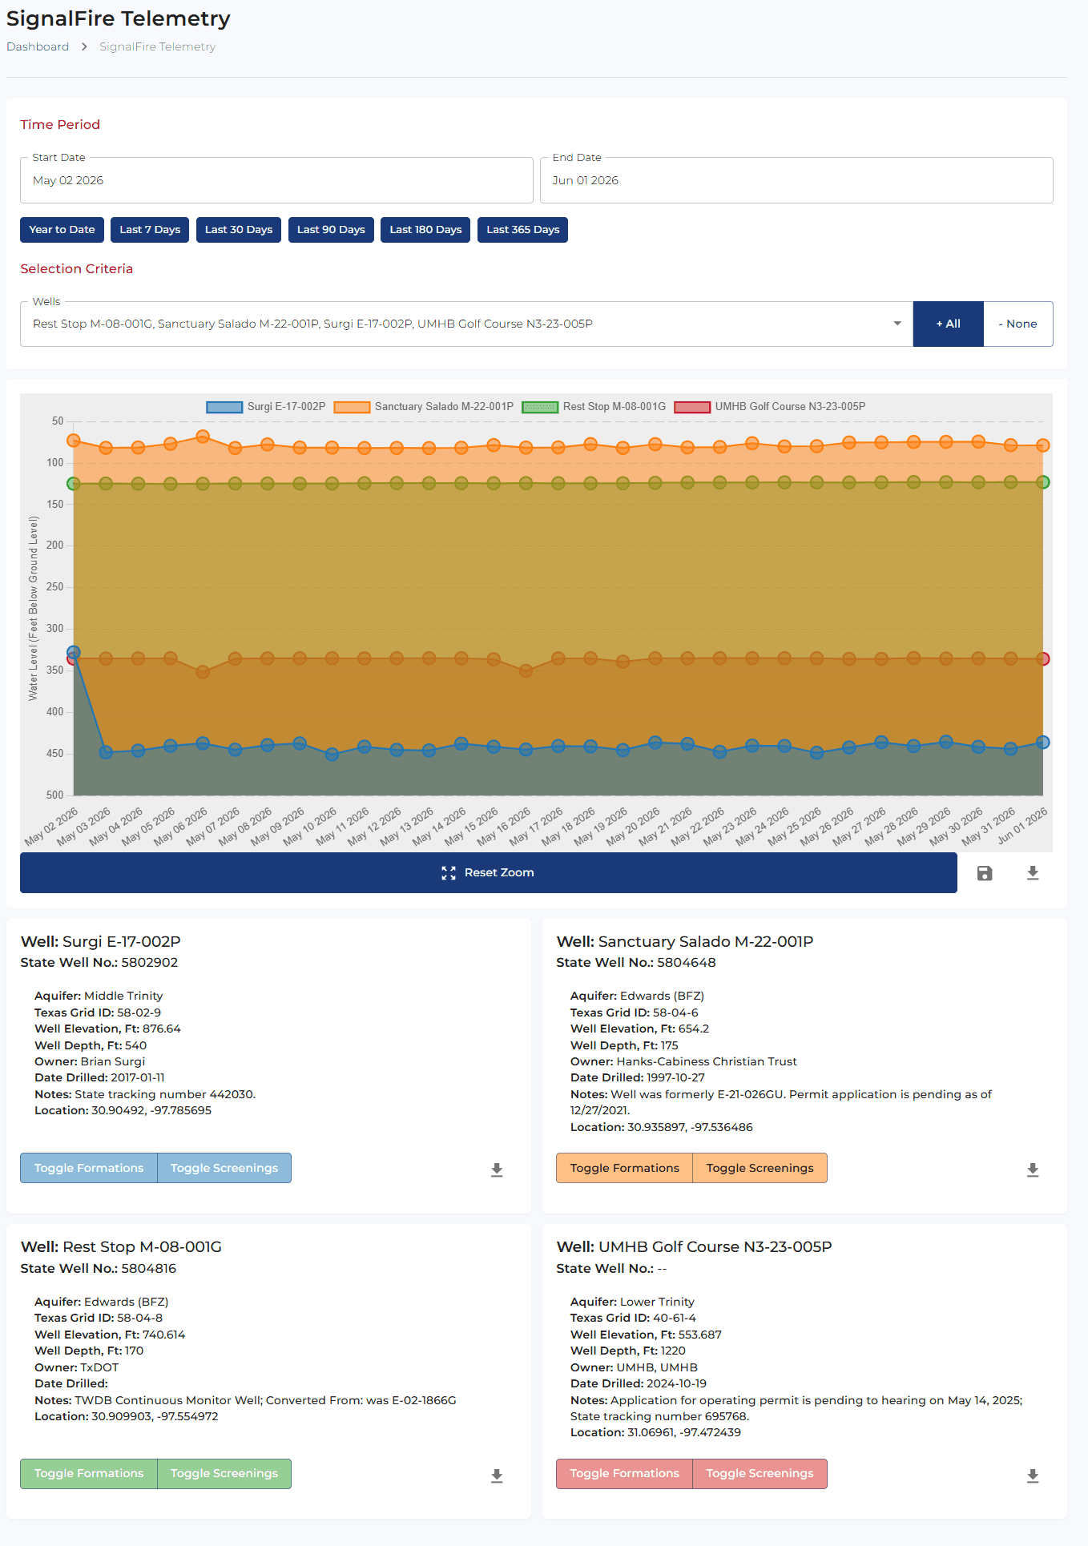Click the save chart icon beside Reset Zoom
Image resolution: width=1088 pixels, height=1546 pixels.
click(x=985, y=873)
